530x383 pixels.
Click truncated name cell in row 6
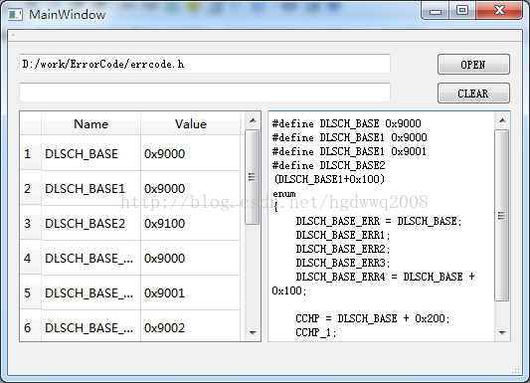tap(90, 327)
